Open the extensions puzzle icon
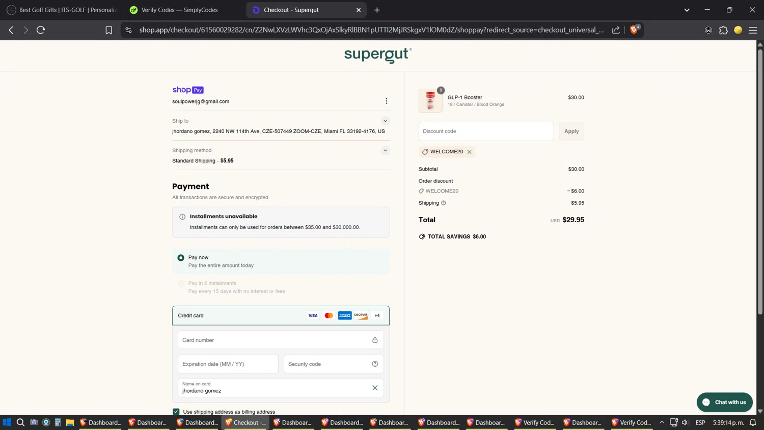Viewport: 764px width, 430px height. 723,30
